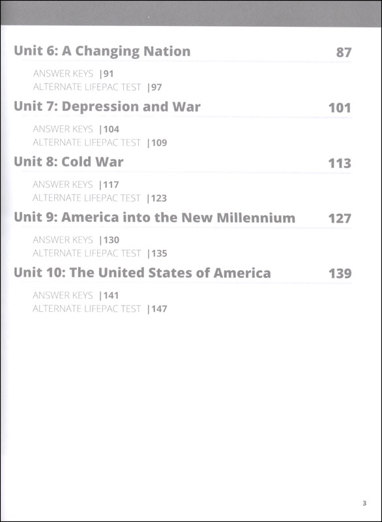This screenshot has width=382, height=522.
Task: Click the Unit 7: Depression and War heading
Action: pos(107,107)
